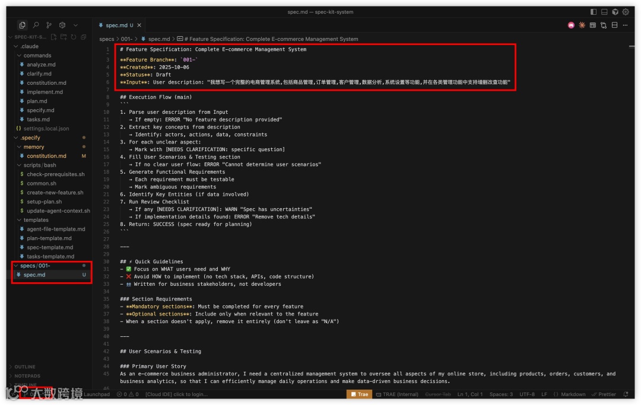
Task: Select the spec.md editor tab
Action: click(119, 25)
